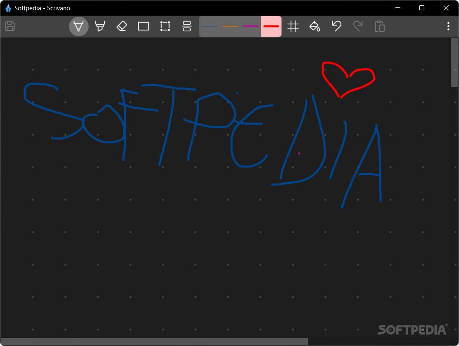The image size is (459, 346).
Task: Click the horizontal scrollbar thumb
Action: tap(154, 341)
